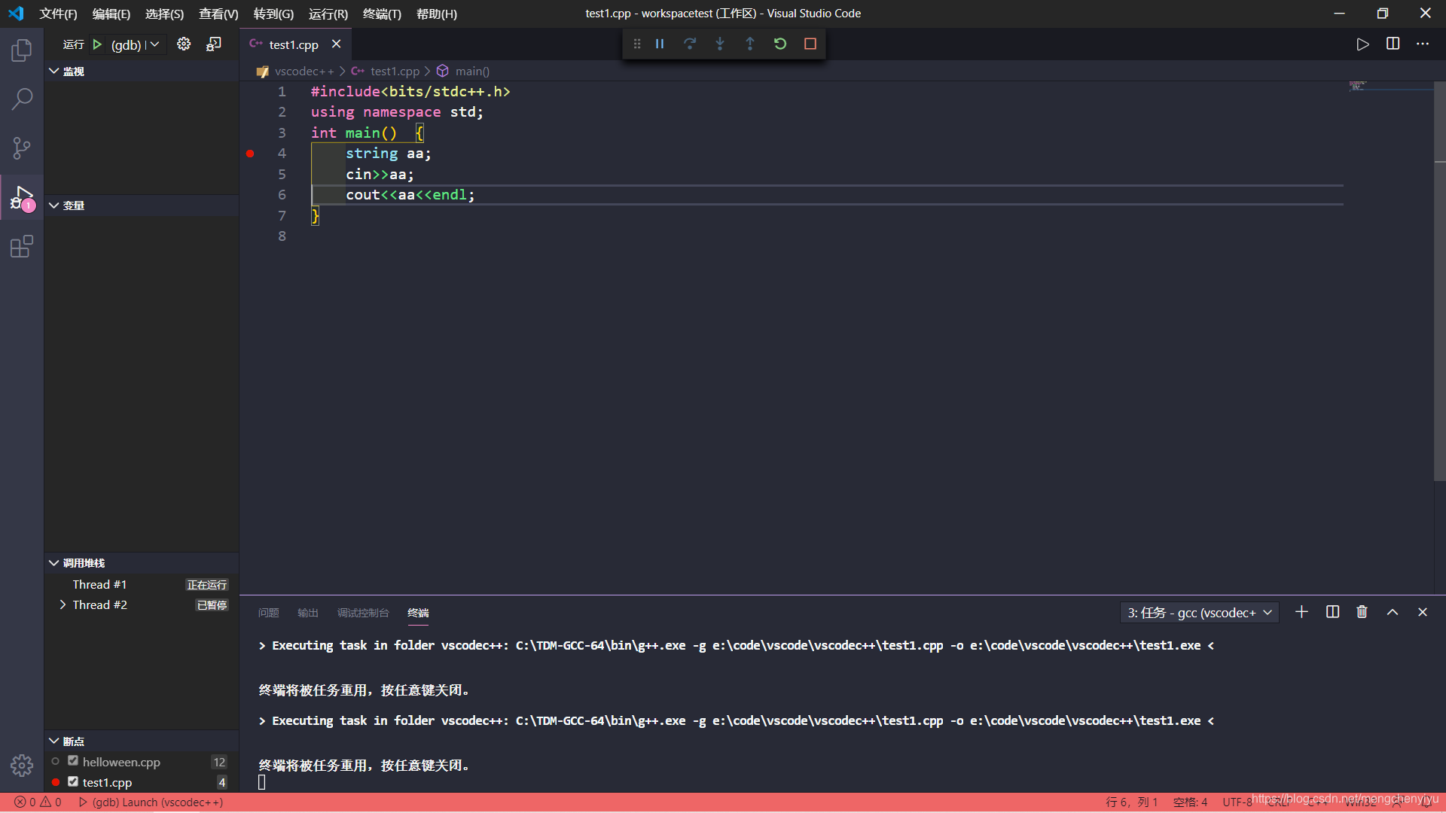Screen dimensions: 1446x813
Task: Click the Step Into debug icon
Action: 720,44
